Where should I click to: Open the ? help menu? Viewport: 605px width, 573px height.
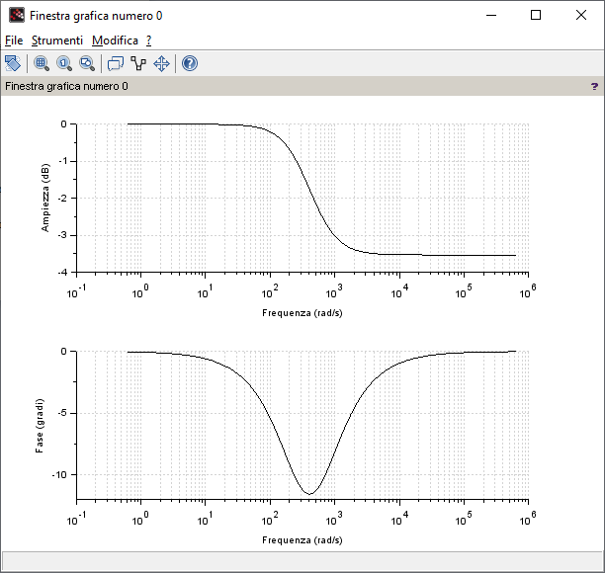(148, 41)
